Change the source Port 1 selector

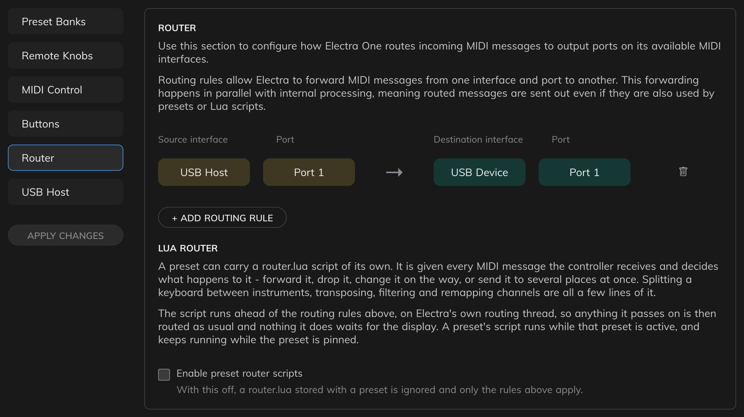click(309, 172)
